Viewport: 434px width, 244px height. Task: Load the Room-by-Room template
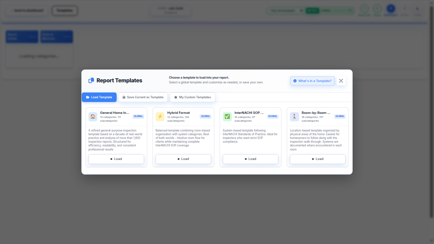tap(317, 159)
